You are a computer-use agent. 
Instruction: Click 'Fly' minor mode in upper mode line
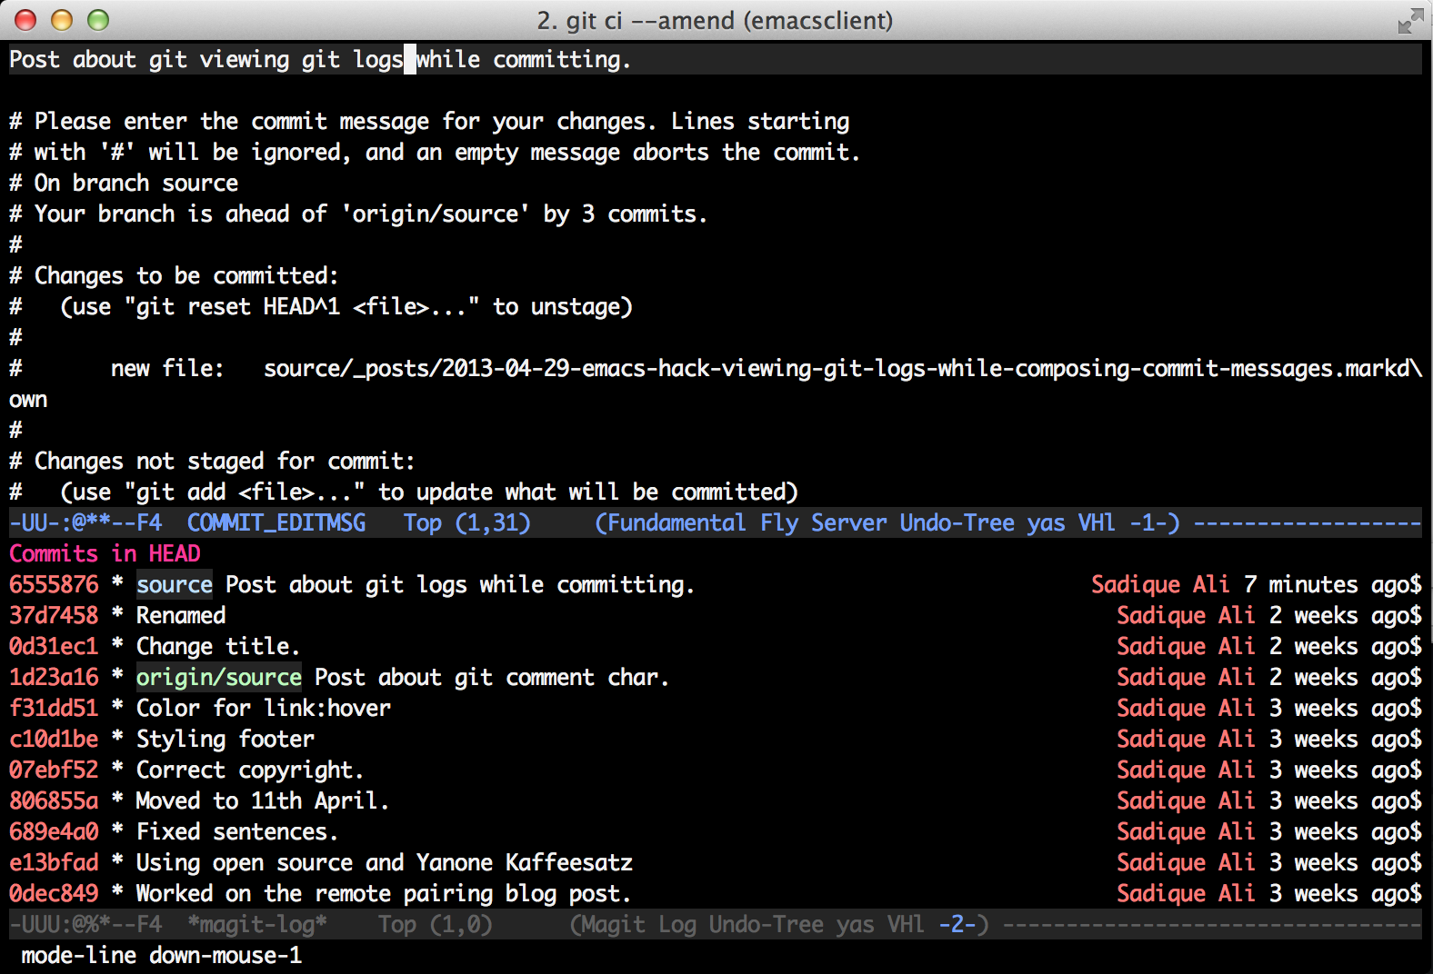tap(779, 522)
